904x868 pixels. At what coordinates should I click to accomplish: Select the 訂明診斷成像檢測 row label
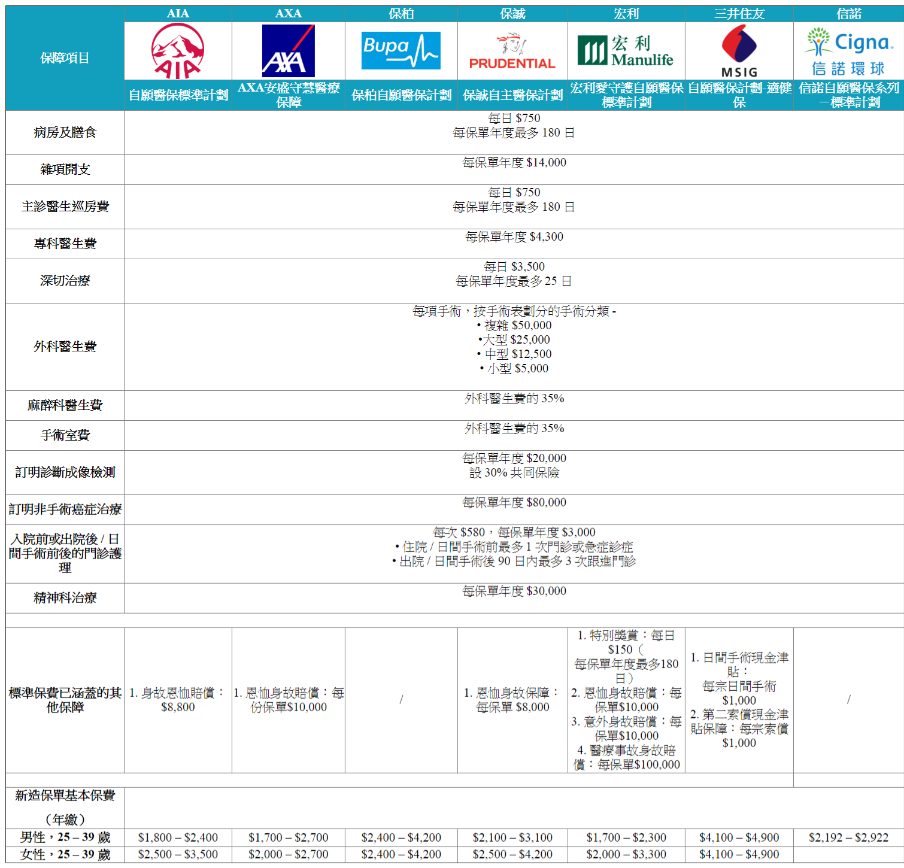click(65, 472)
